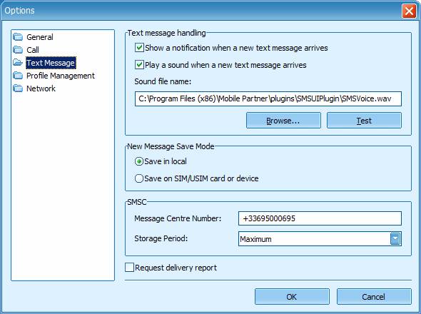The height and width of the screenshot is (314, 421).
Task: Go to the General options category
Action: click(x=40, y=37)
